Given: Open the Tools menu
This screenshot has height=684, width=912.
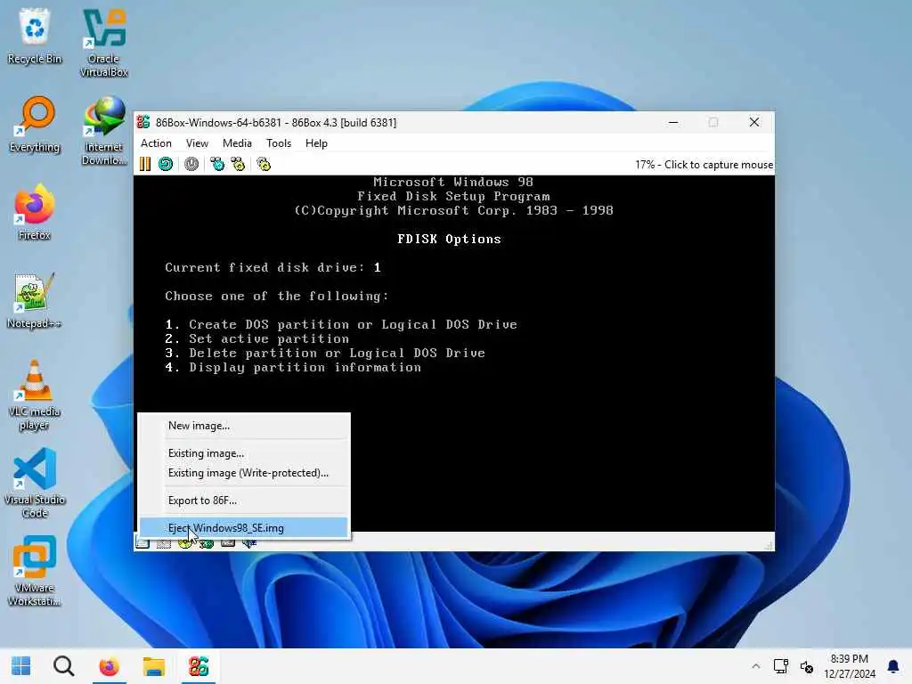Looking at the screenshot, I should (279, 143).
